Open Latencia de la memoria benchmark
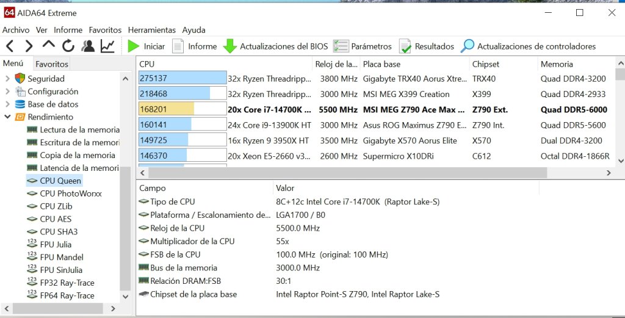The image size is (625, 318). pos(73,168)
